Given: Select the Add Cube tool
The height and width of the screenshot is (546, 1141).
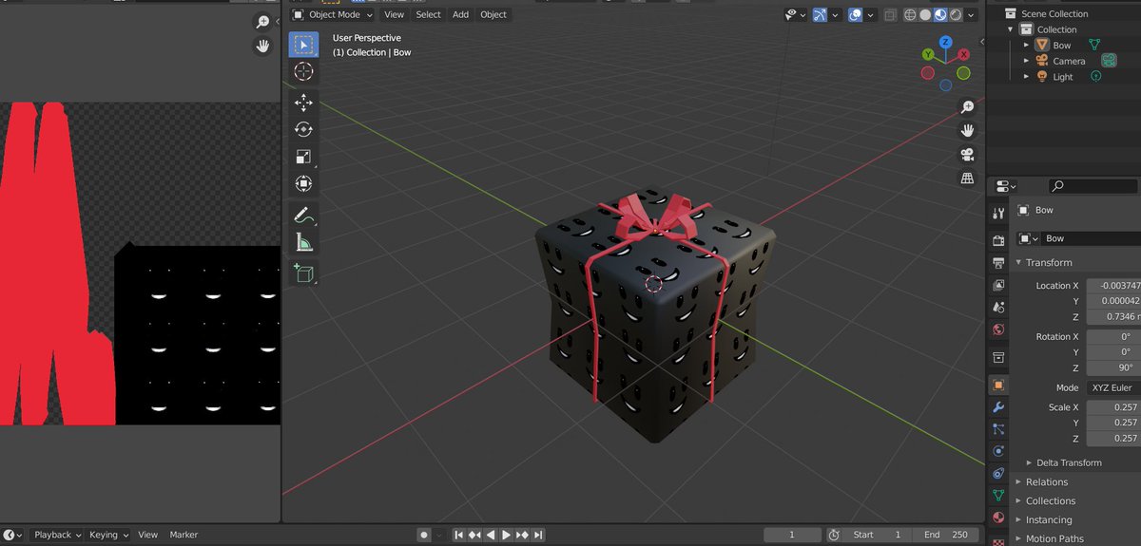Looking at the screenshot, I should tap(303, 273).
